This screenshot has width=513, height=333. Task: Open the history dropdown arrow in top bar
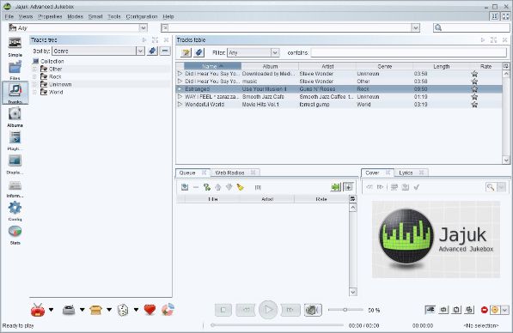pos(416,28)
